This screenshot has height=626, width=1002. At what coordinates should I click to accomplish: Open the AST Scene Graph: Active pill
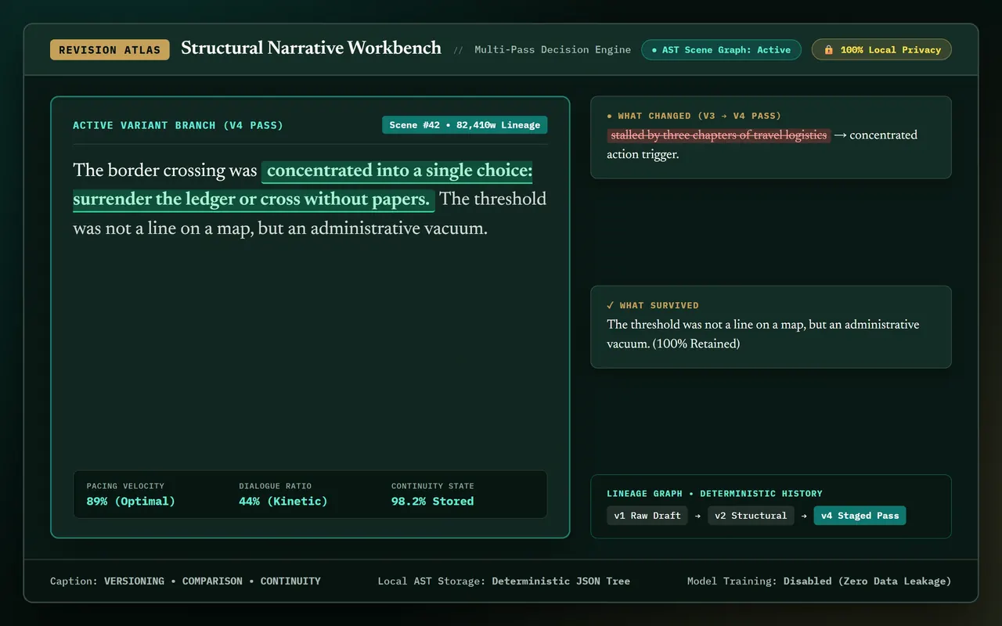[721, 49]
